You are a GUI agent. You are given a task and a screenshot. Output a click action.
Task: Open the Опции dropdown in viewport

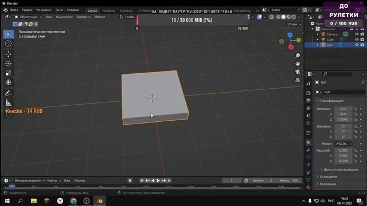click(x=294, y=24)
